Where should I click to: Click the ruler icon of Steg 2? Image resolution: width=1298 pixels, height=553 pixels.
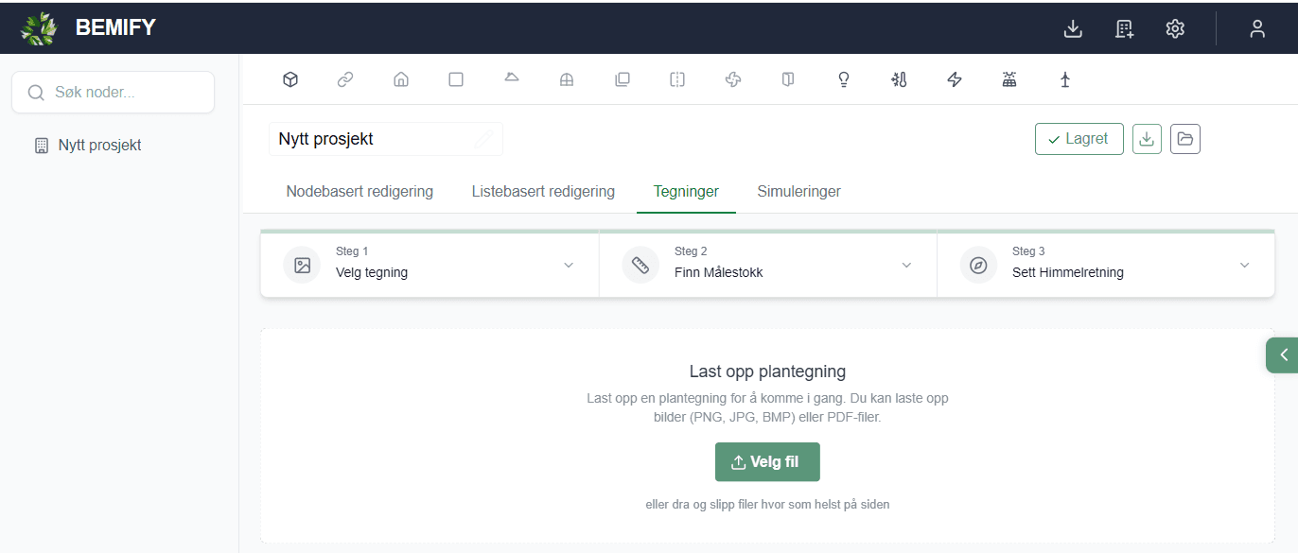pyautogui.click(x=640, y=265)
